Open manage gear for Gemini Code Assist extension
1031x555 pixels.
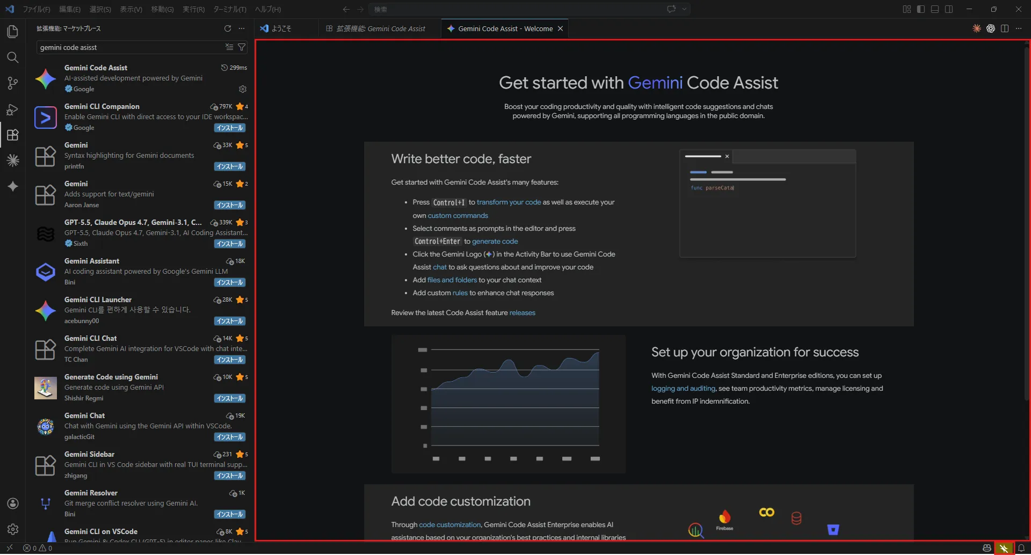[243, 89]
